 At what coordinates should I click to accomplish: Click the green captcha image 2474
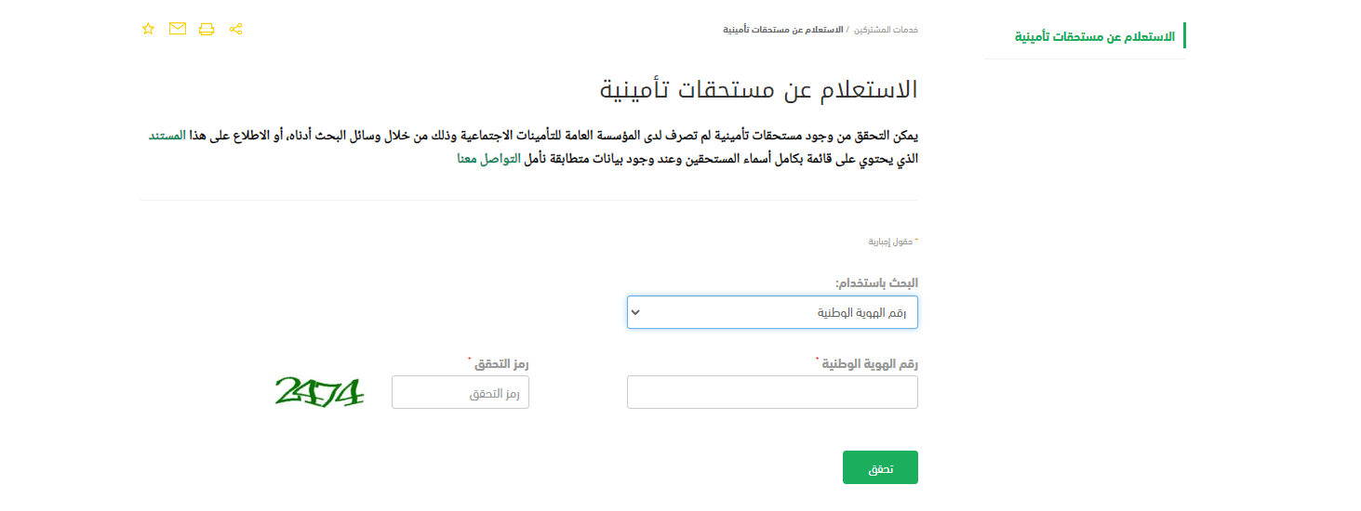tap(319, 392)
